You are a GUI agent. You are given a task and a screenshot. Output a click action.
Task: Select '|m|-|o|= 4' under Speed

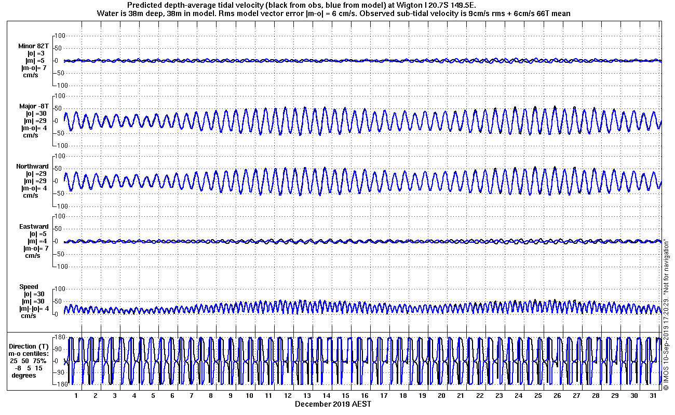coord(35,309)
